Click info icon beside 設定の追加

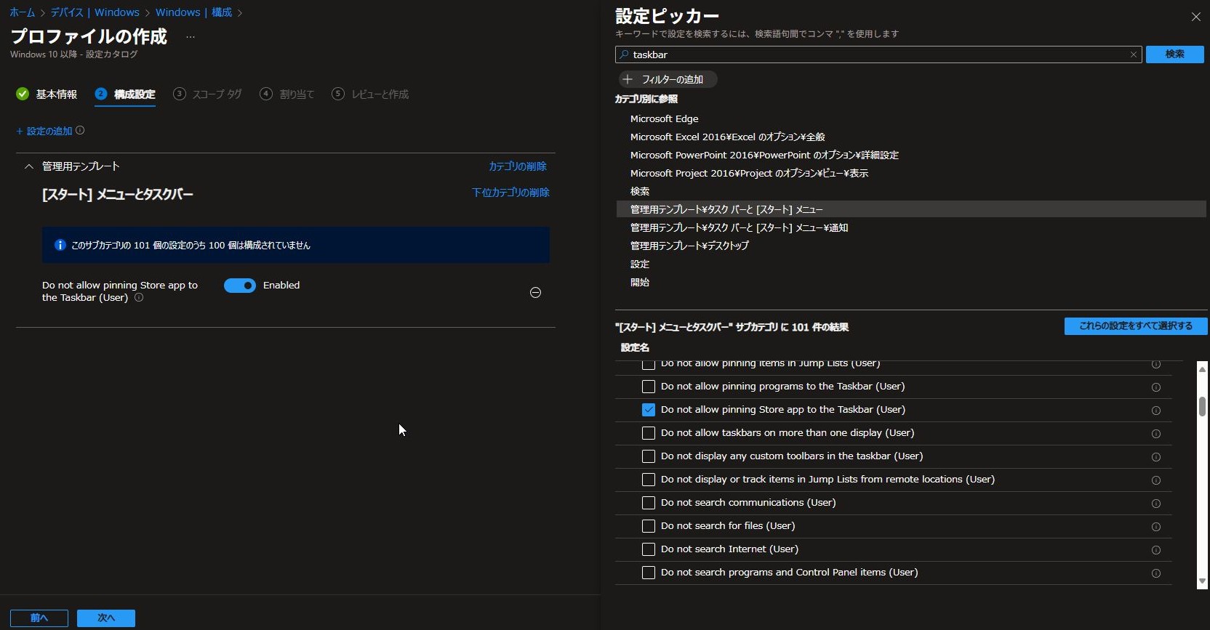coord(80,131)
